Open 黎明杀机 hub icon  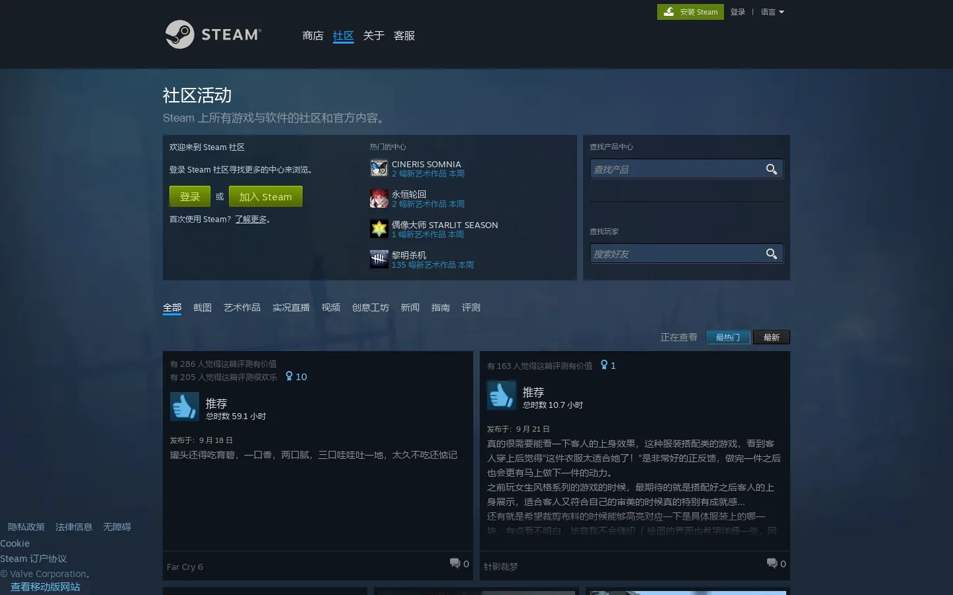coord(379,259)
